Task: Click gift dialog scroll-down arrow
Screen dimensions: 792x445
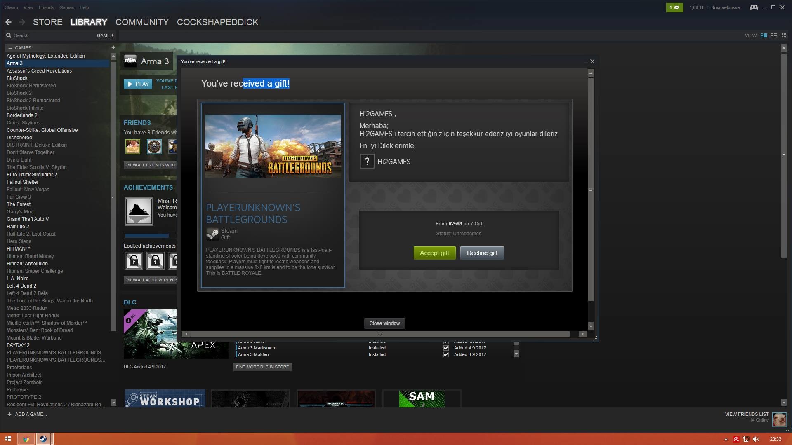Action: [x=591, y=326]
